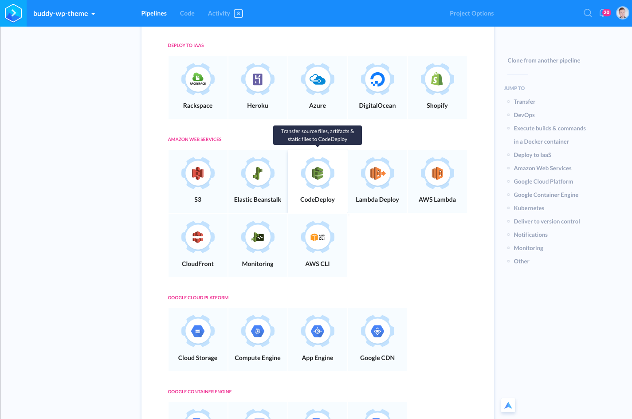Pick the Azure deployment action
This screenshot has height=419, width=632.
coord(318,87)
